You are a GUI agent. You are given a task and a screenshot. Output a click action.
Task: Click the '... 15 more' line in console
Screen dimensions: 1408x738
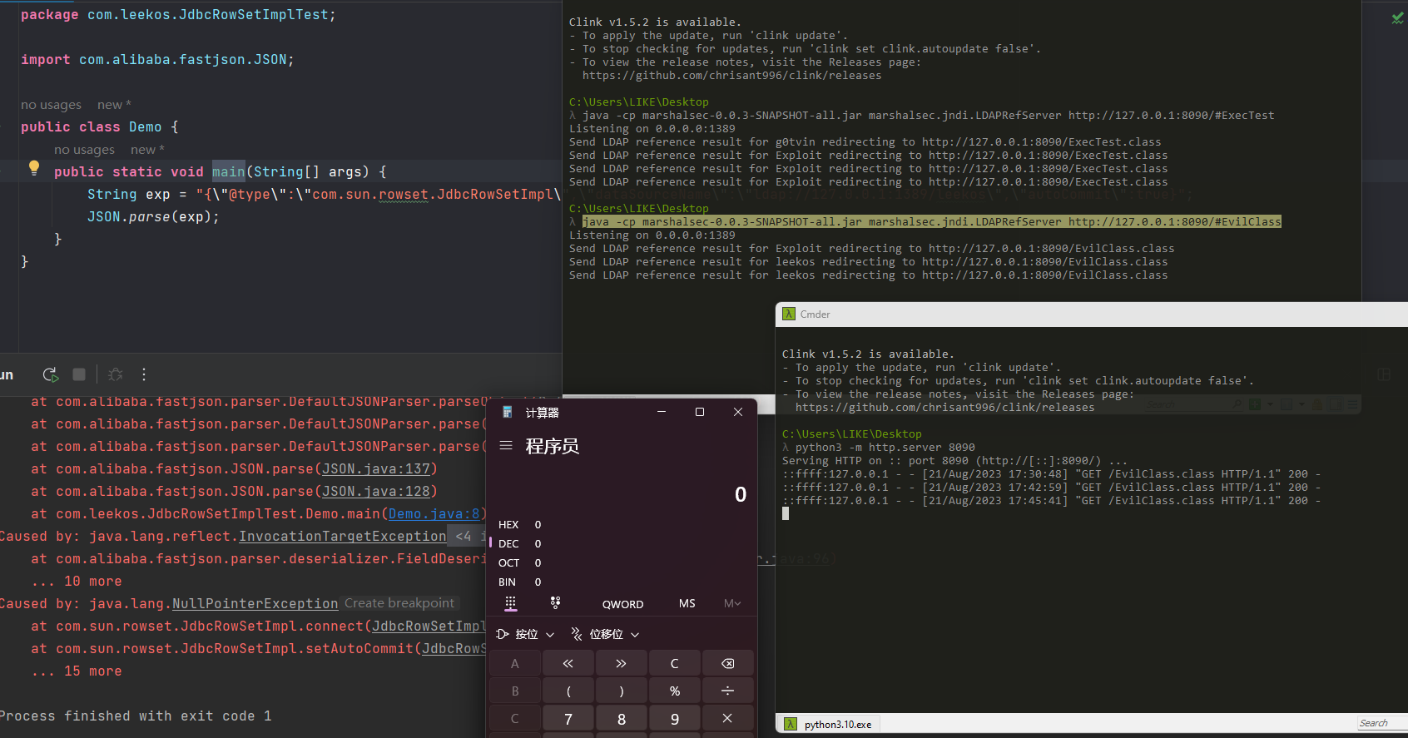point(77,671)
